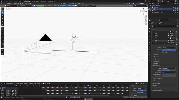
Task: Select the Interpolate tool
Action: tap(3, 50)
